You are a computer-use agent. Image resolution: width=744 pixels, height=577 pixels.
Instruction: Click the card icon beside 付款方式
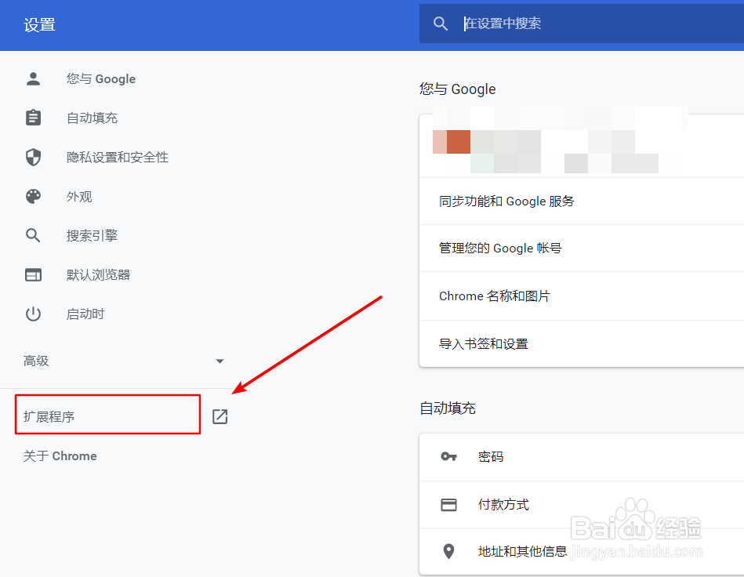448,504
